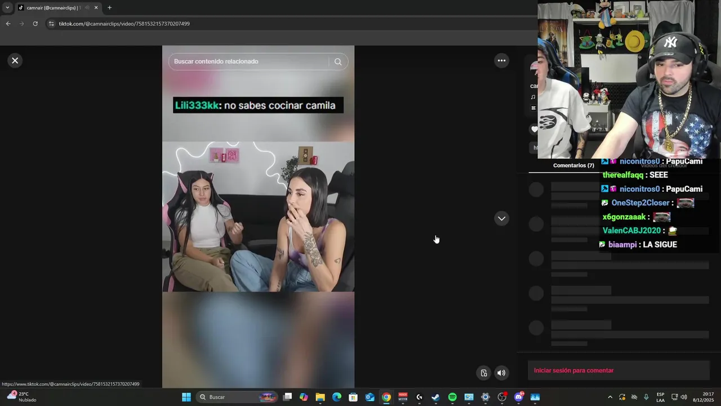The image size is (721, 406).
Task: Launch Copilot from the taskbar
Action: click(304, 397)
